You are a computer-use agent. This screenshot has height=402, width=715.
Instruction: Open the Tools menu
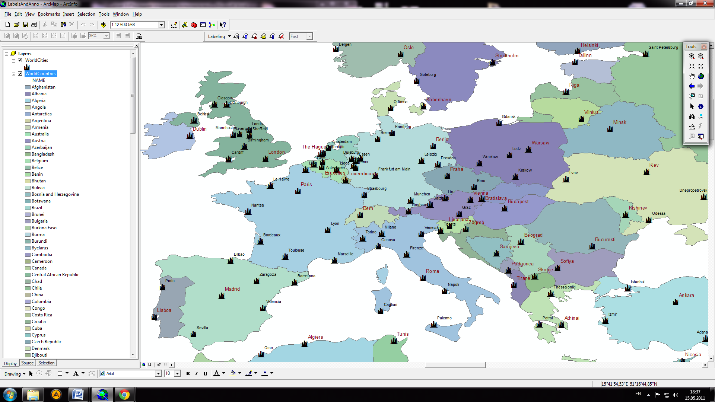click(x=104, y=14)
